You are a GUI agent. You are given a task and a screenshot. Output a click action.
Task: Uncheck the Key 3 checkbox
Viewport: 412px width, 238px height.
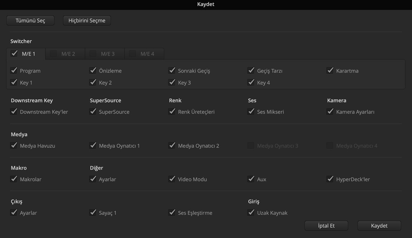[172, 82]
